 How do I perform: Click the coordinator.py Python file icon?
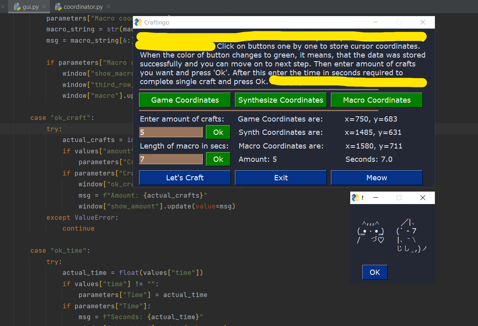tap(58, 7)
